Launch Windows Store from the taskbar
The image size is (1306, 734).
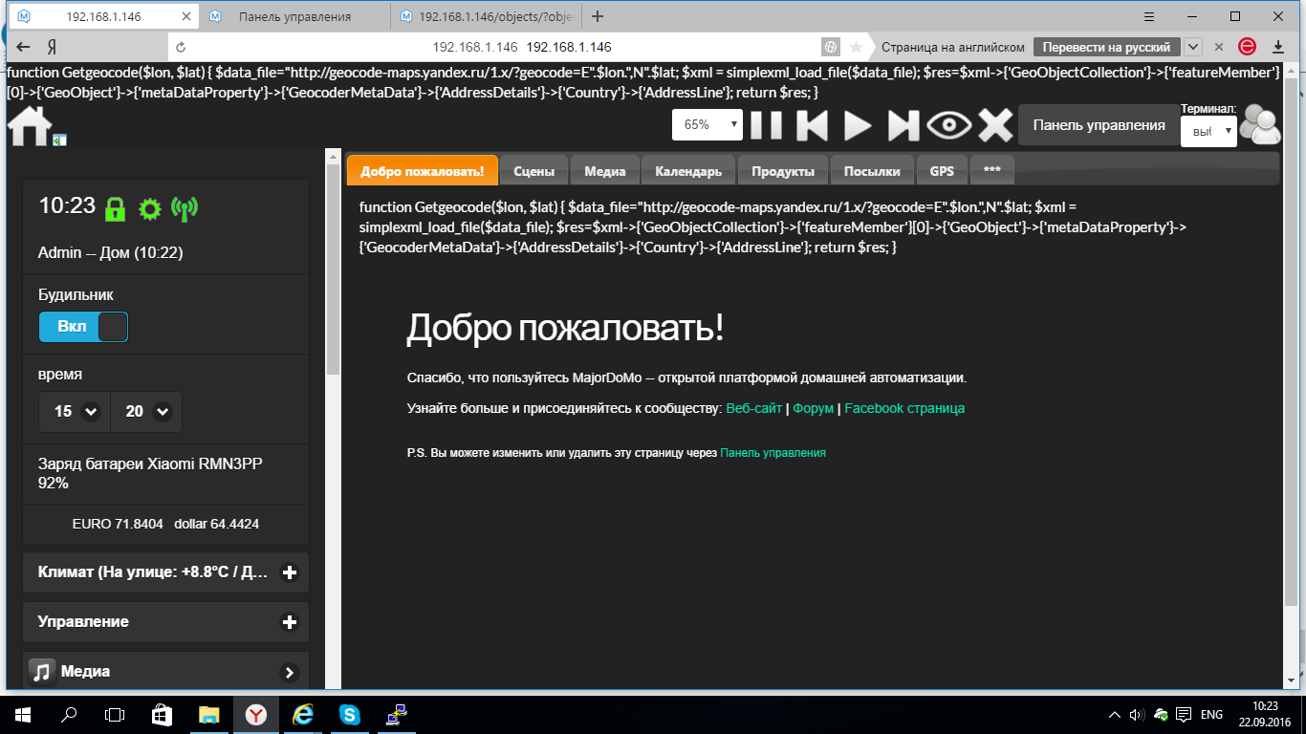point(162,714)
